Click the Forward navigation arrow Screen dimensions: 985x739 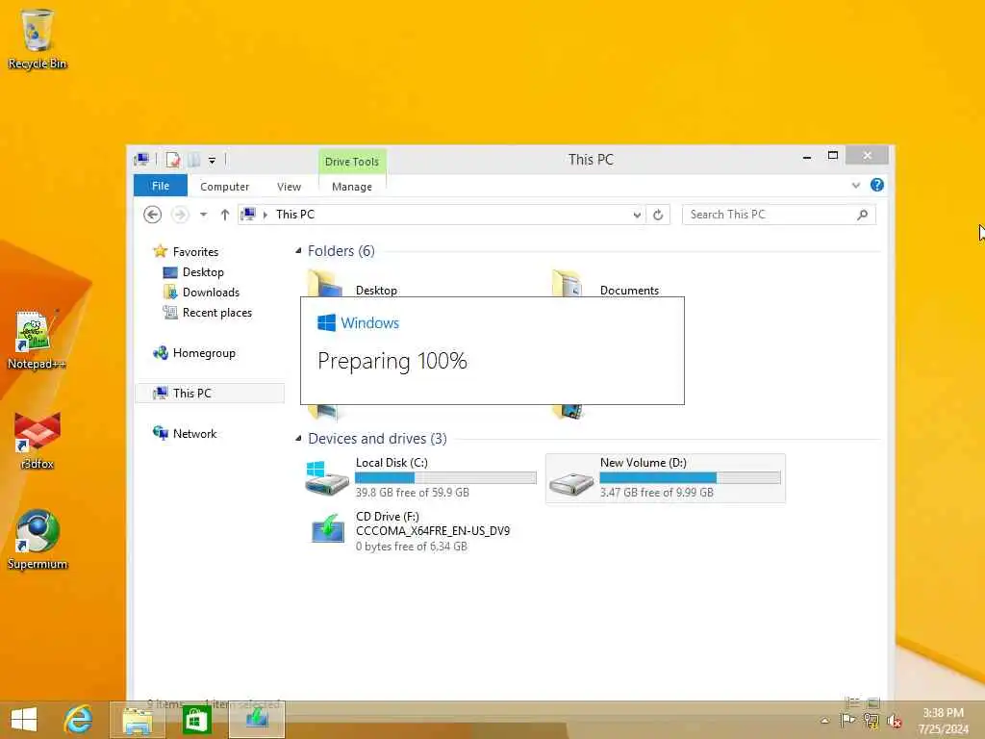180,215
